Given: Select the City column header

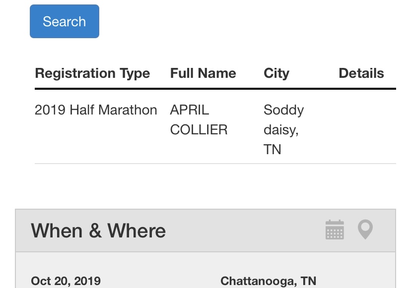Looking at the screenshot, I should (x=276, y=73).
